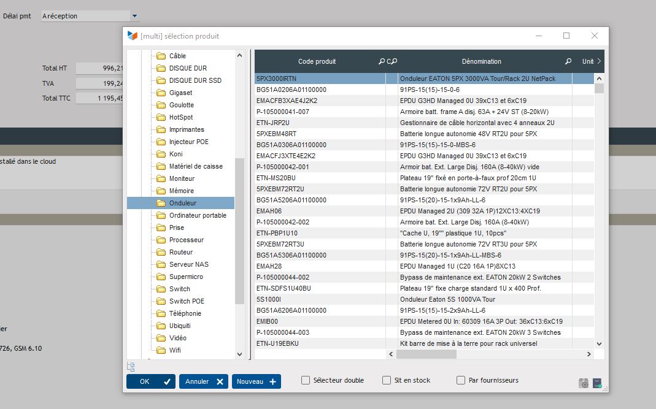Enable the Sélecteur double checkbox
This screenshot has height=409, width=656.
point(306,380)
